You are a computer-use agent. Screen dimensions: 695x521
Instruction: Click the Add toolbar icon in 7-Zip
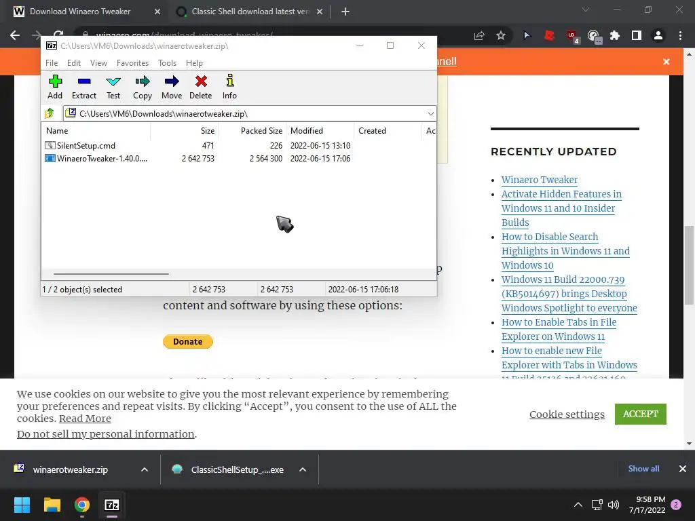click(55, 88)
